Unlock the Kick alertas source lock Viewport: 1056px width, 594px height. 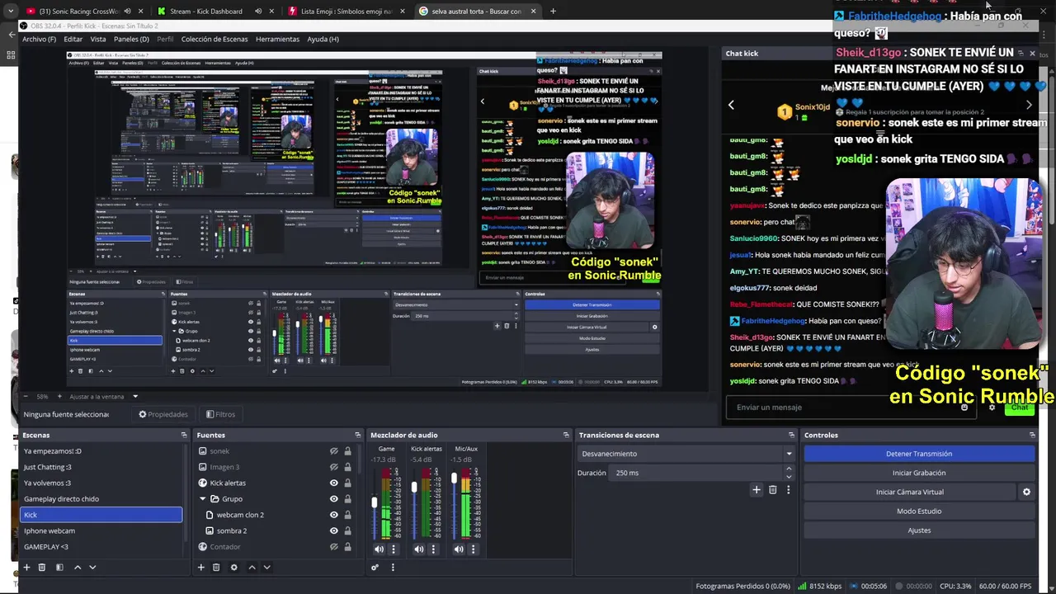[x=347, y=483]
